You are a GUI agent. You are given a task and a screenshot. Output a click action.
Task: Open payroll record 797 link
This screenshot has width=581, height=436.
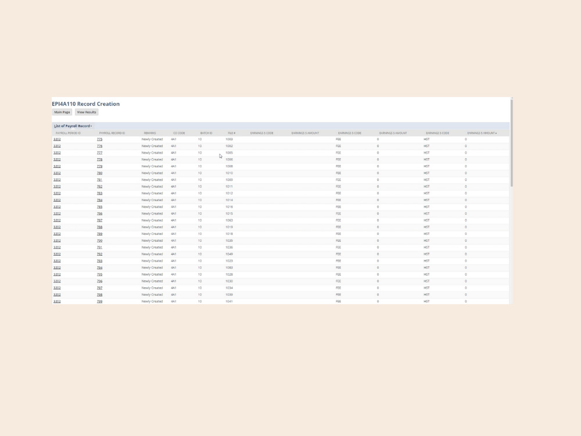(100, 288)
